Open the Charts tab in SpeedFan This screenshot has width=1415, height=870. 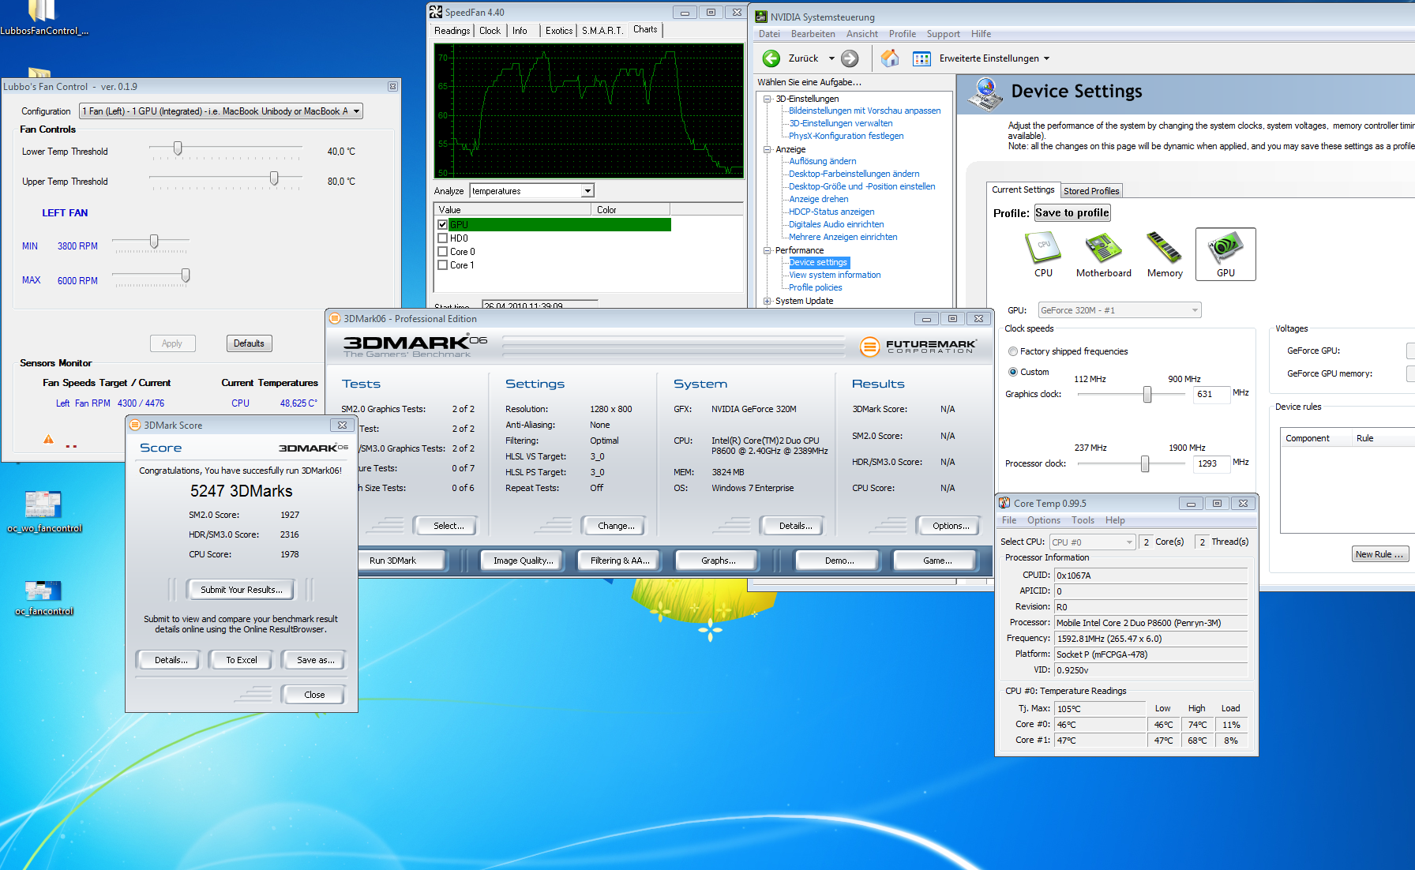click(645, 30)
